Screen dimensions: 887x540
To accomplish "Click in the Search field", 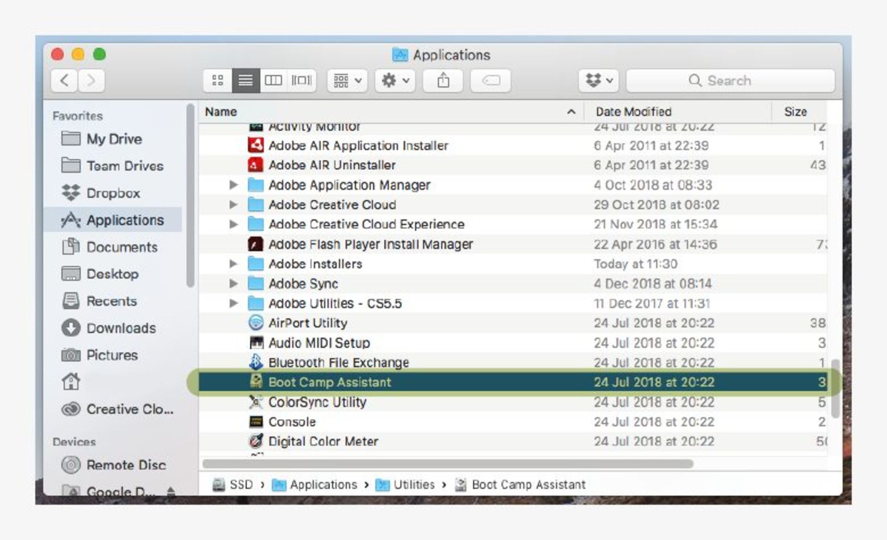I will 730,81.
